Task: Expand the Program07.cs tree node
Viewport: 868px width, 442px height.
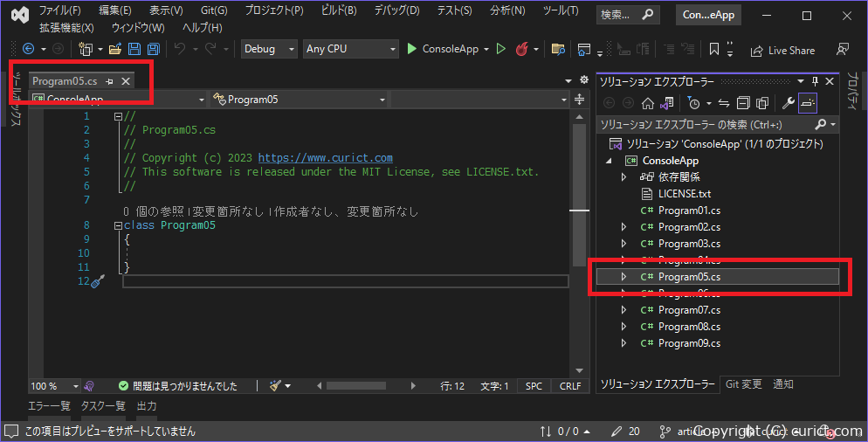Action: click(623, 310)
